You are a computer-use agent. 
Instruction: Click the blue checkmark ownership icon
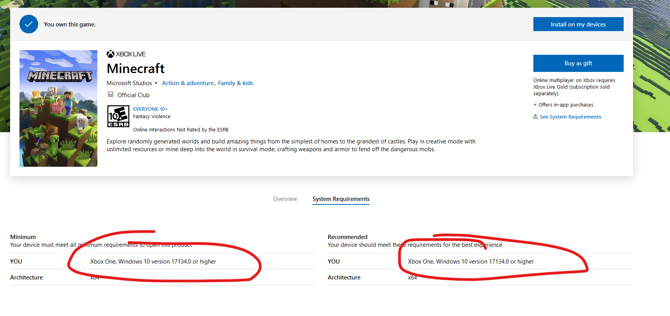point(29,24)
